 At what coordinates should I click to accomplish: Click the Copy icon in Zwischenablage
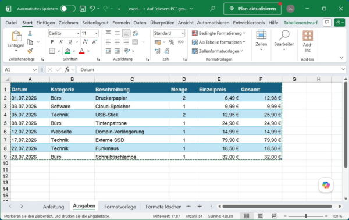[x=30, y=42]
